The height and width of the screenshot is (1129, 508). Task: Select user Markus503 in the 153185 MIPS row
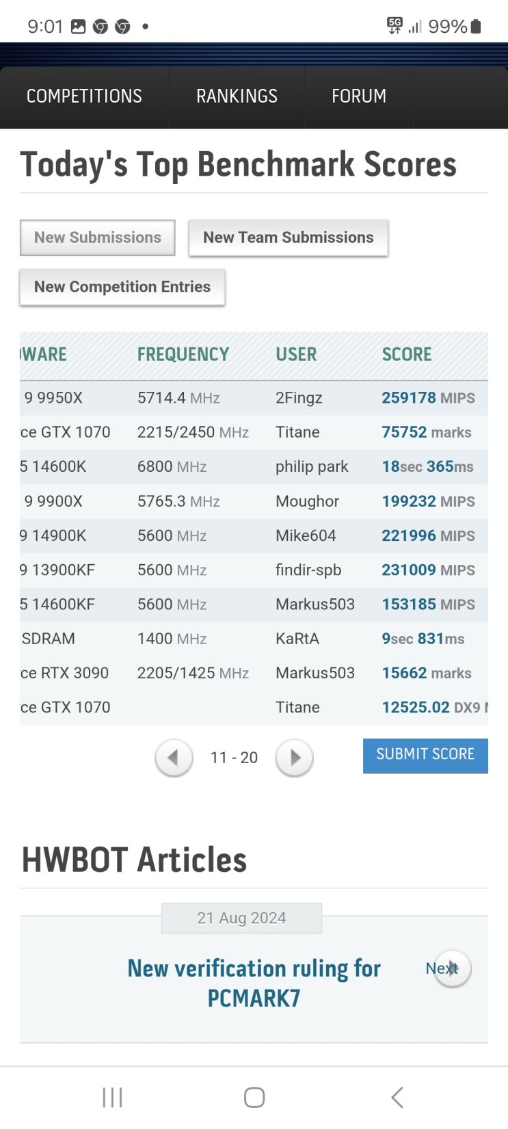(x=315, y=605)
